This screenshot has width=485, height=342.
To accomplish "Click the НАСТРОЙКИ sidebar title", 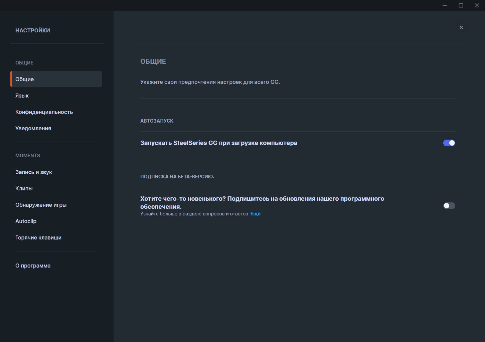I will pyautogui.click(x=33, y=30).
